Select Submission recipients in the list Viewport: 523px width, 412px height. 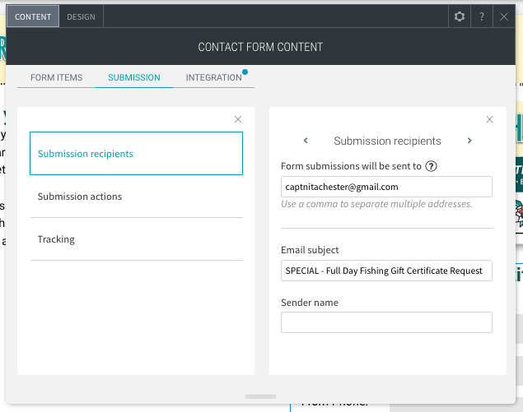[x=136, y=153]
